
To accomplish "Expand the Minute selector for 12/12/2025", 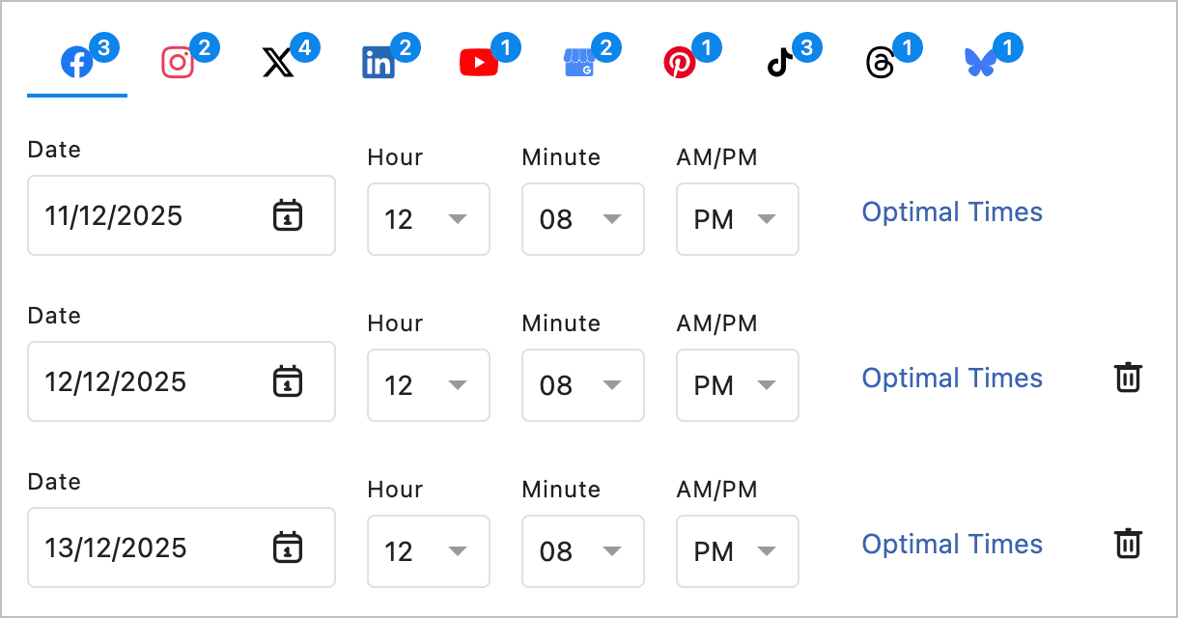I will (x=583, y=385).
